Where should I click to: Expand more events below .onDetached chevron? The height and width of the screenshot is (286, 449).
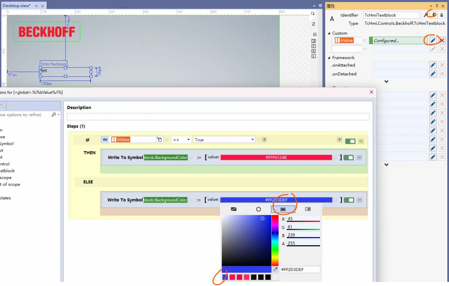386,81
